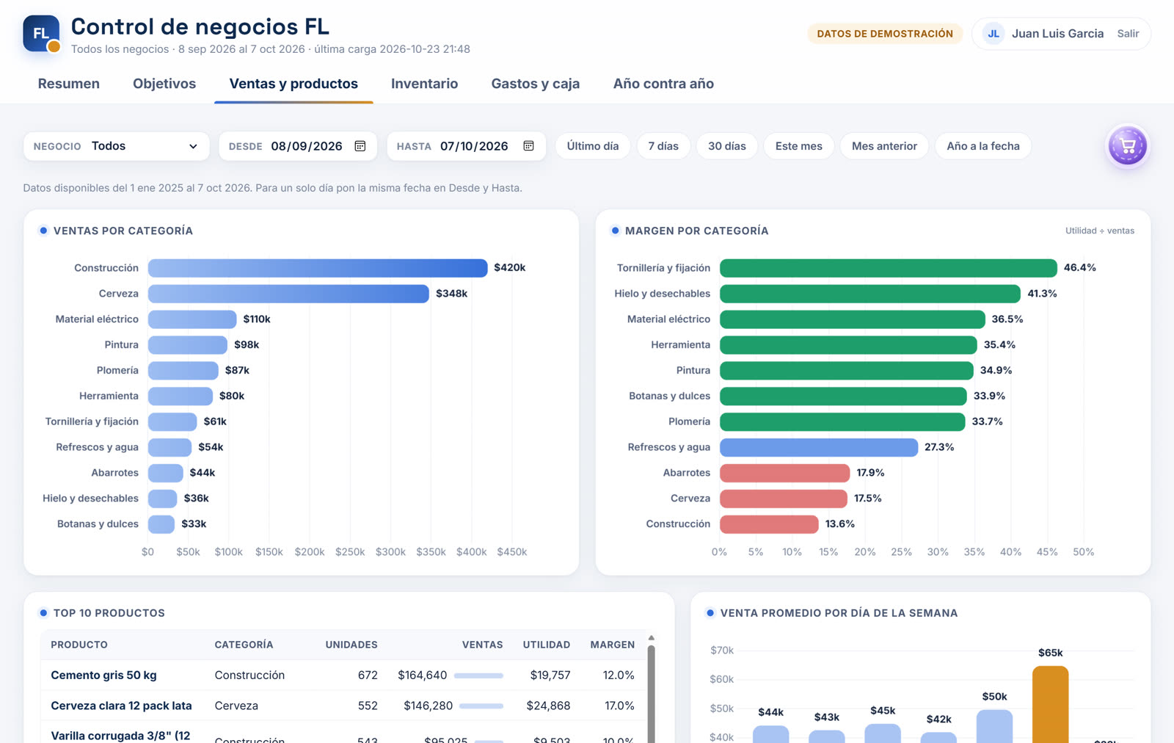Open the Inventario tab
The height and width of the screenshot is (743, 1174).
point(424,84)
